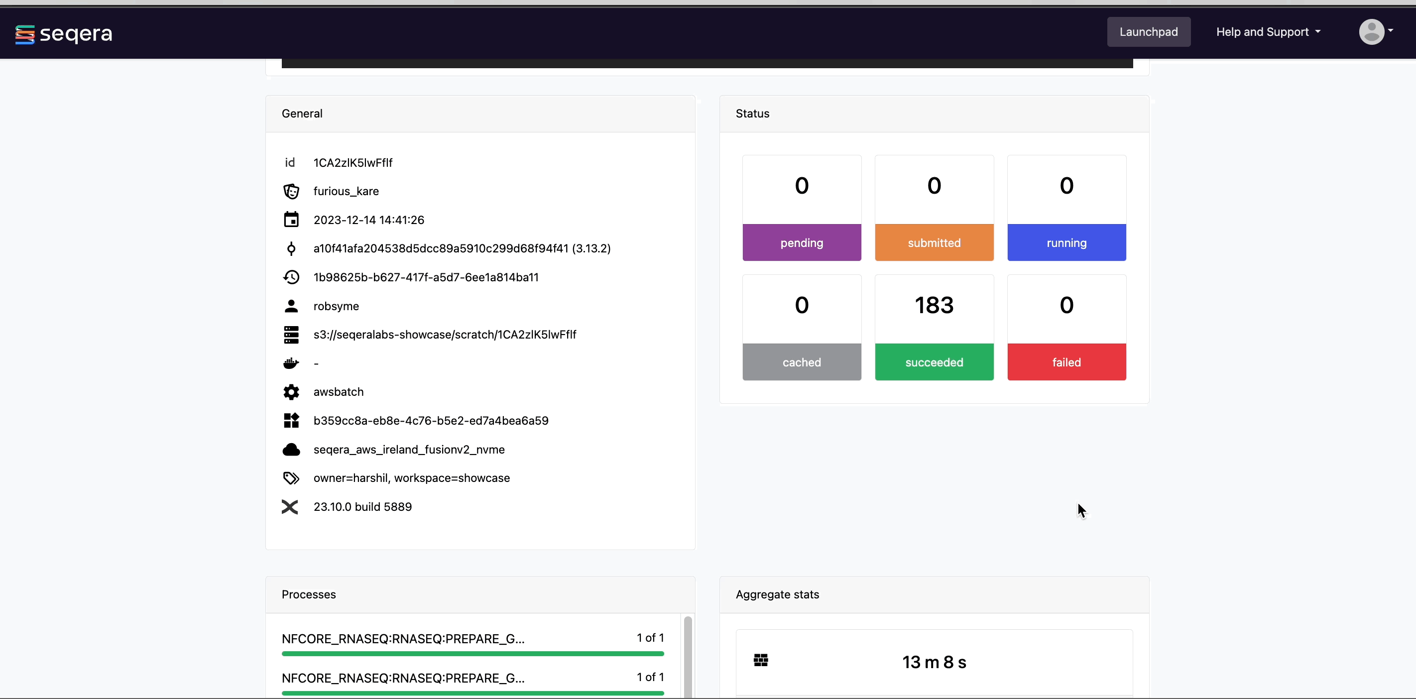Click the tags icon beside owner=harshil
Screen dimensions: 1416x699
291,478
